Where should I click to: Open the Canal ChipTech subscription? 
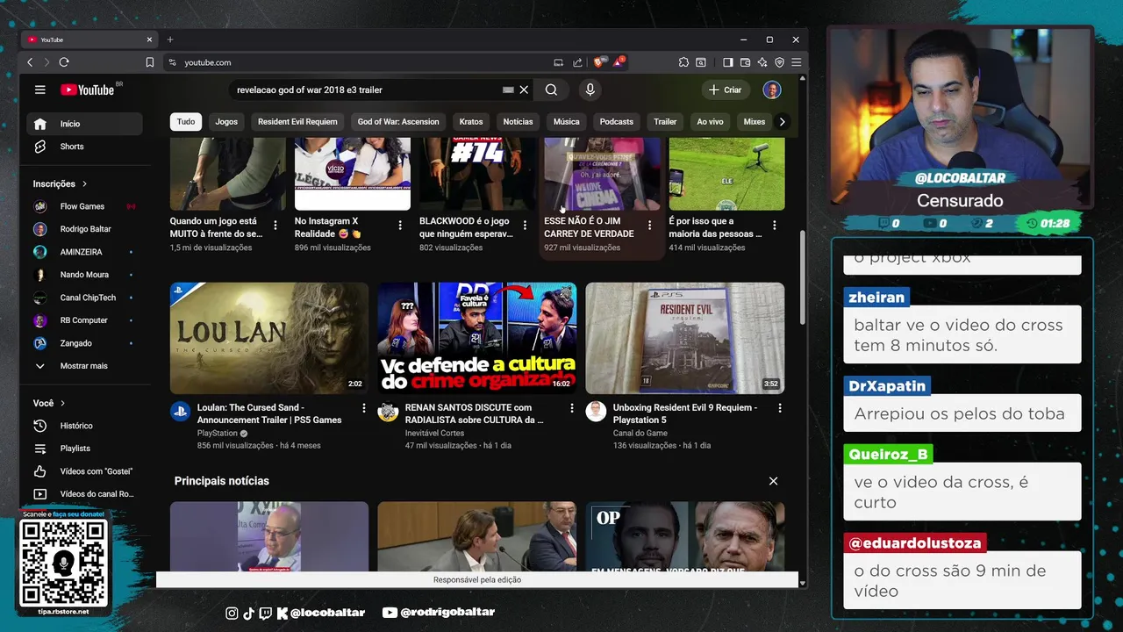(x=84, y=298)
